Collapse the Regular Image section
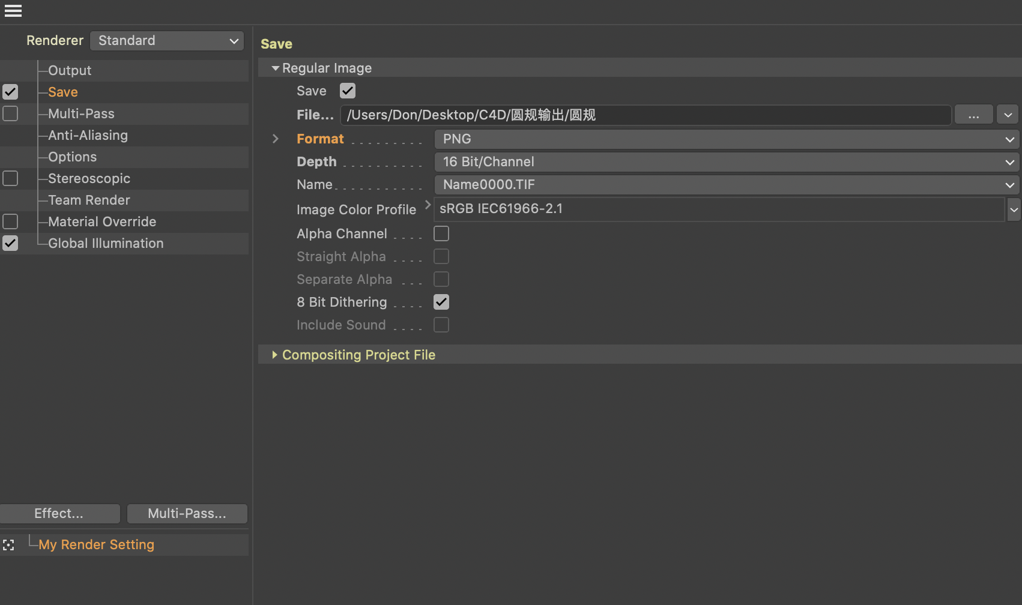 (276, 68)
